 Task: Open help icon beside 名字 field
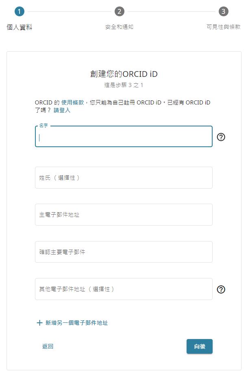pos(221,137)
